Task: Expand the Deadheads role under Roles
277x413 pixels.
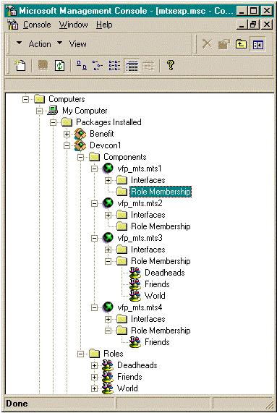Action: click(94, 365)
